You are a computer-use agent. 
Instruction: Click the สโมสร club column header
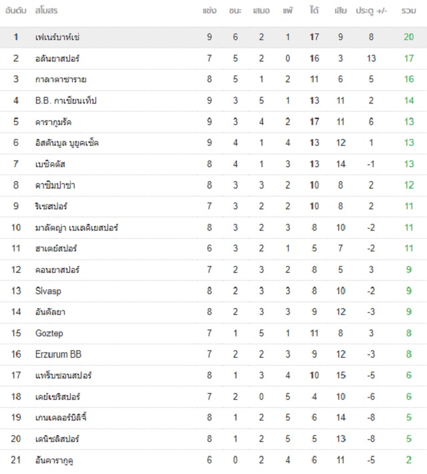click(x=46, y=11)
